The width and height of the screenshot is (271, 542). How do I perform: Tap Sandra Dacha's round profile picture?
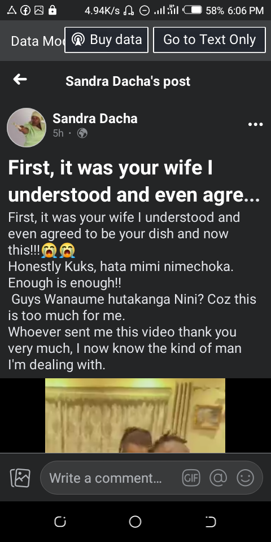27,128
